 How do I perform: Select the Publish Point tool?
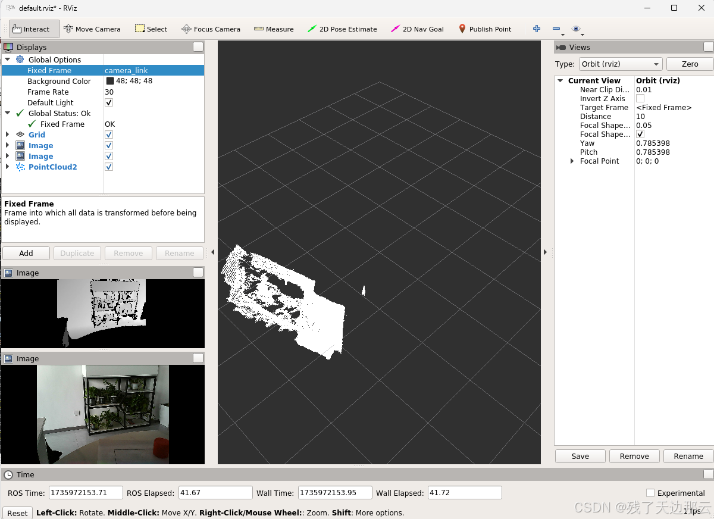tap(485, 29)
